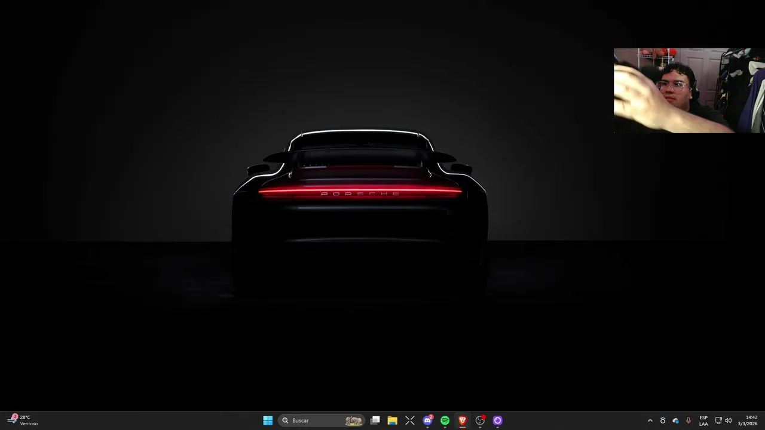
Task: Click the Buscar search box
Action: point(322,420)
